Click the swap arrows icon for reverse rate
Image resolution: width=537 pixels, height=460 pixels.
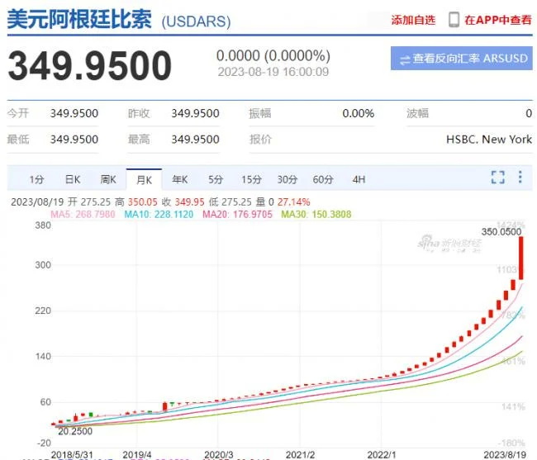pyautogui.click(x=405, y=59)
